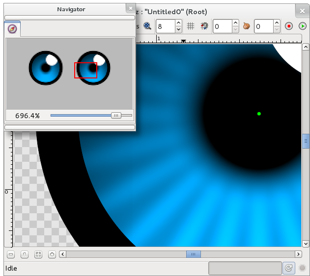
Task: Click the field left of the onion icon
Action: pos(223,26)
